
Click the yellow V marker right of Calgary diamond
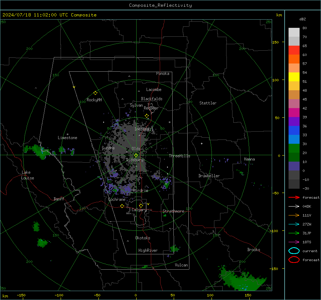(148, 204)
